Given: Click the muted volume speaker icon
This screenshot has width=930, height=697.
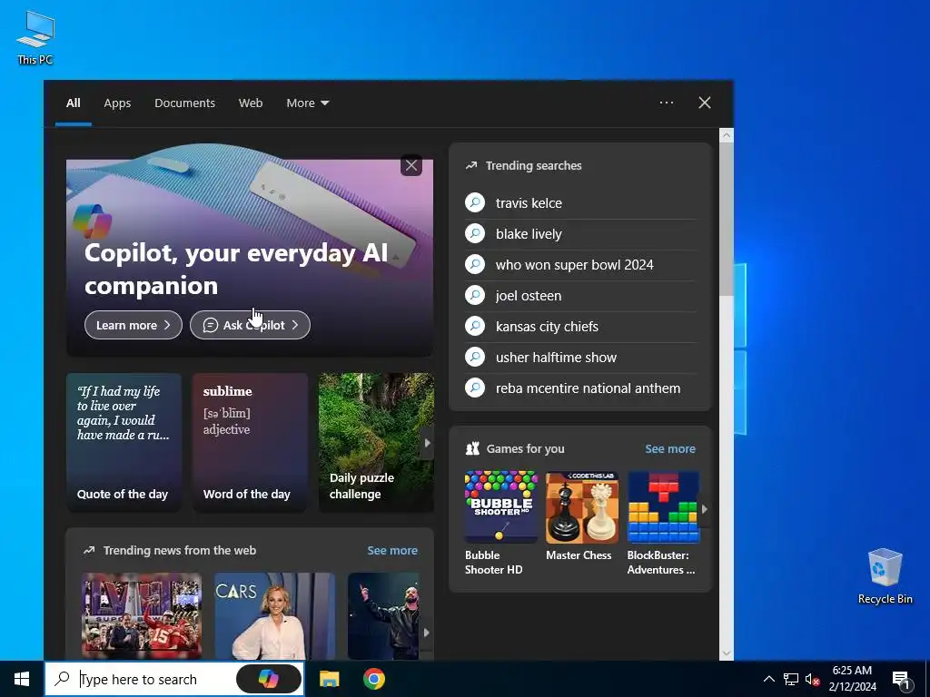Looking at the screenshot, I should (812, 679).
